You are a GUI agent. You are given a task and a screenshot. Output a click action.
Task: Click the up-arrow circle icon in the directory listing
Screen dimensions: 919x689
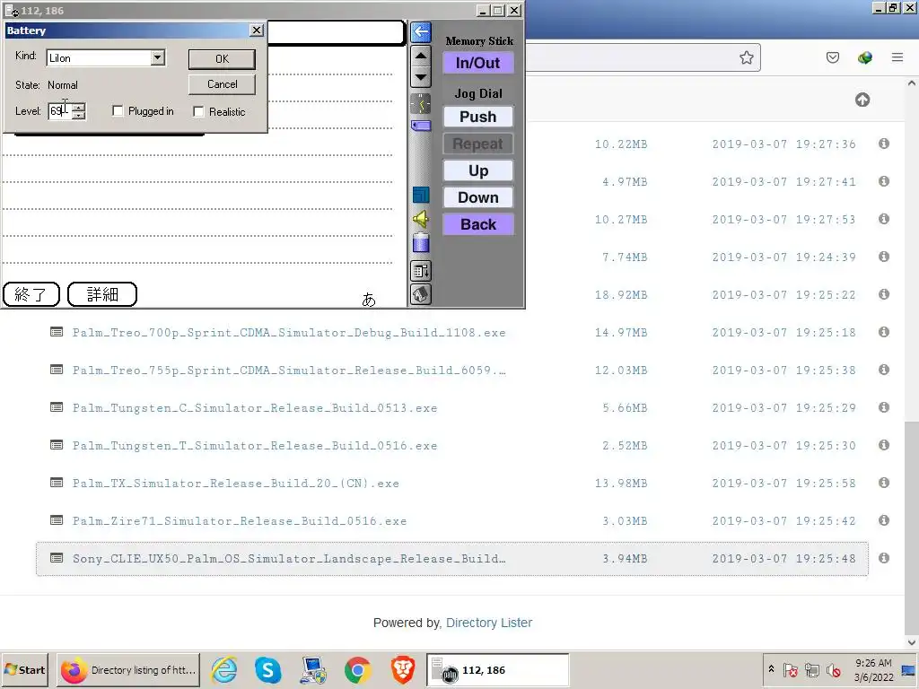point(862,100)
